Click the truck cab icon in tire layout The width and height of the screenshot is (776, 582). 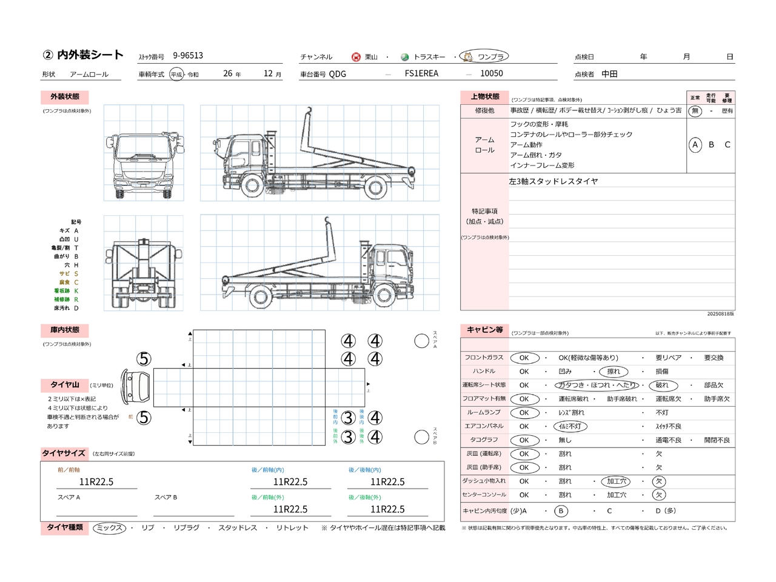(136, 387)
